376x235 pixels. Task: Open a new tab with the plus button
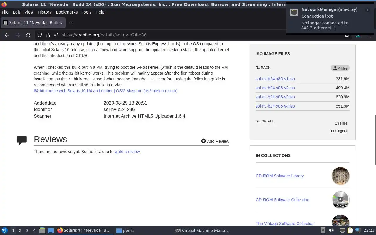click(72, 23)
